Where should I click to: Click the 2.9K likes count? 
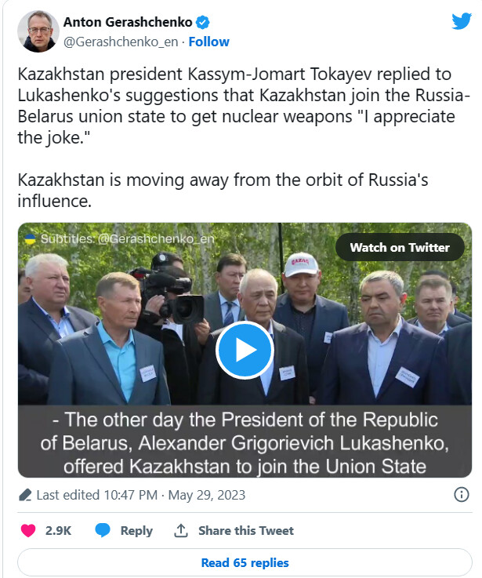coord(59,531)
